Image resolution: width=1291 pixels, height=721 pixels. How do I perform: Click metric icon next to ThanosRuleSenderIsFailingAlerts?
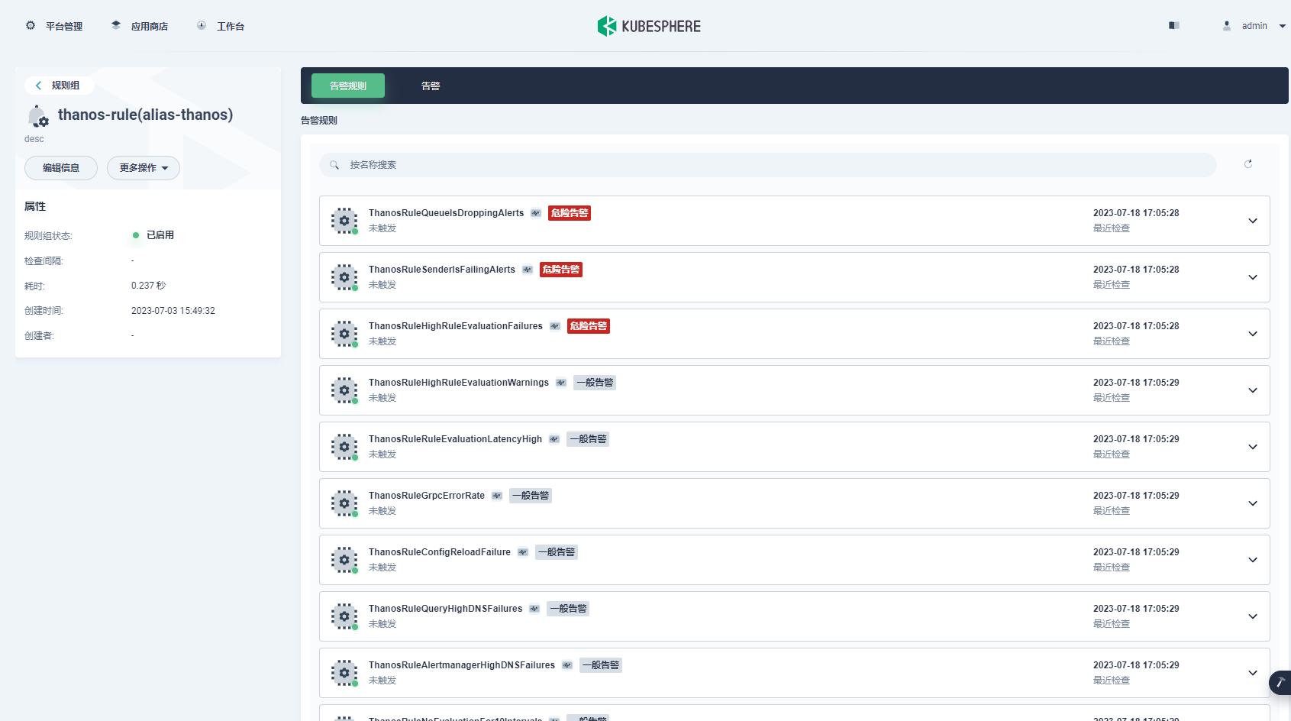coord(528,270)
